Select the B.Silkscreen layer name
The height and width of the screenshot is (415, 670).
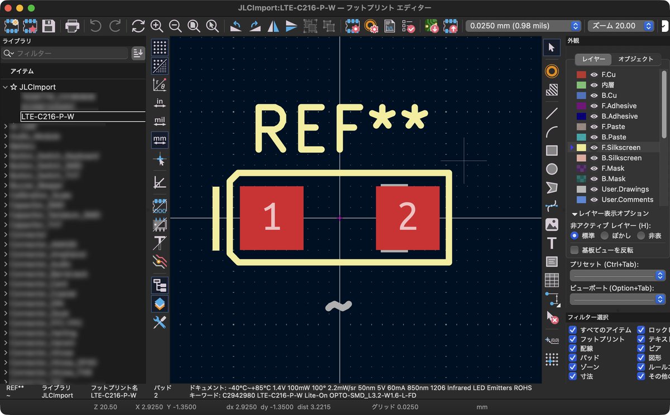621,158
